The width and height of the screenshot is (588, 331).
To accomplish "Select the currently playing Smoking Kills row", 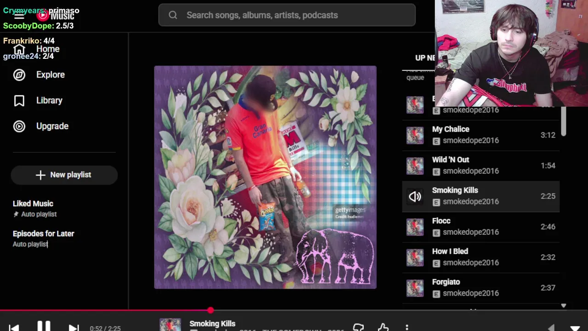I will (x=481, y=196).
